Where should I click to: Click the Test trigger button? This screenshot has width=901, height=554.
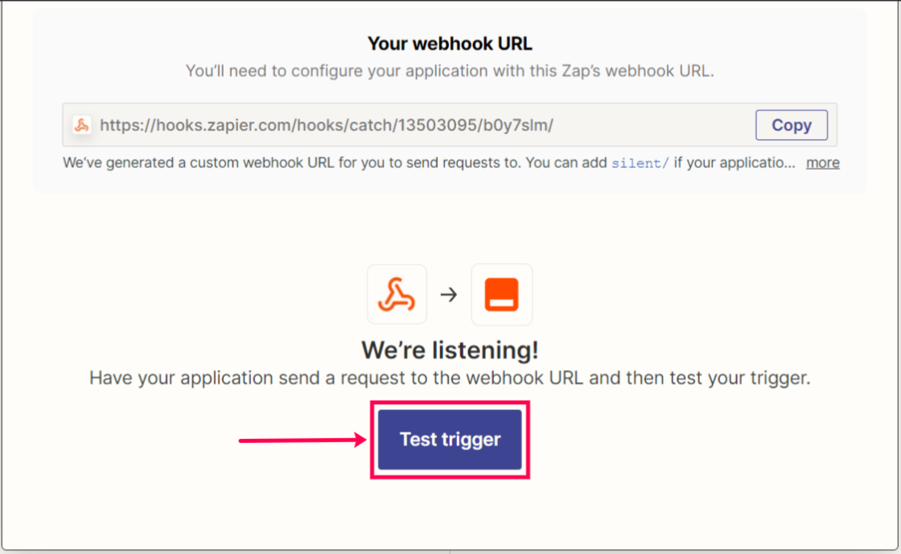tap(450, 439)
